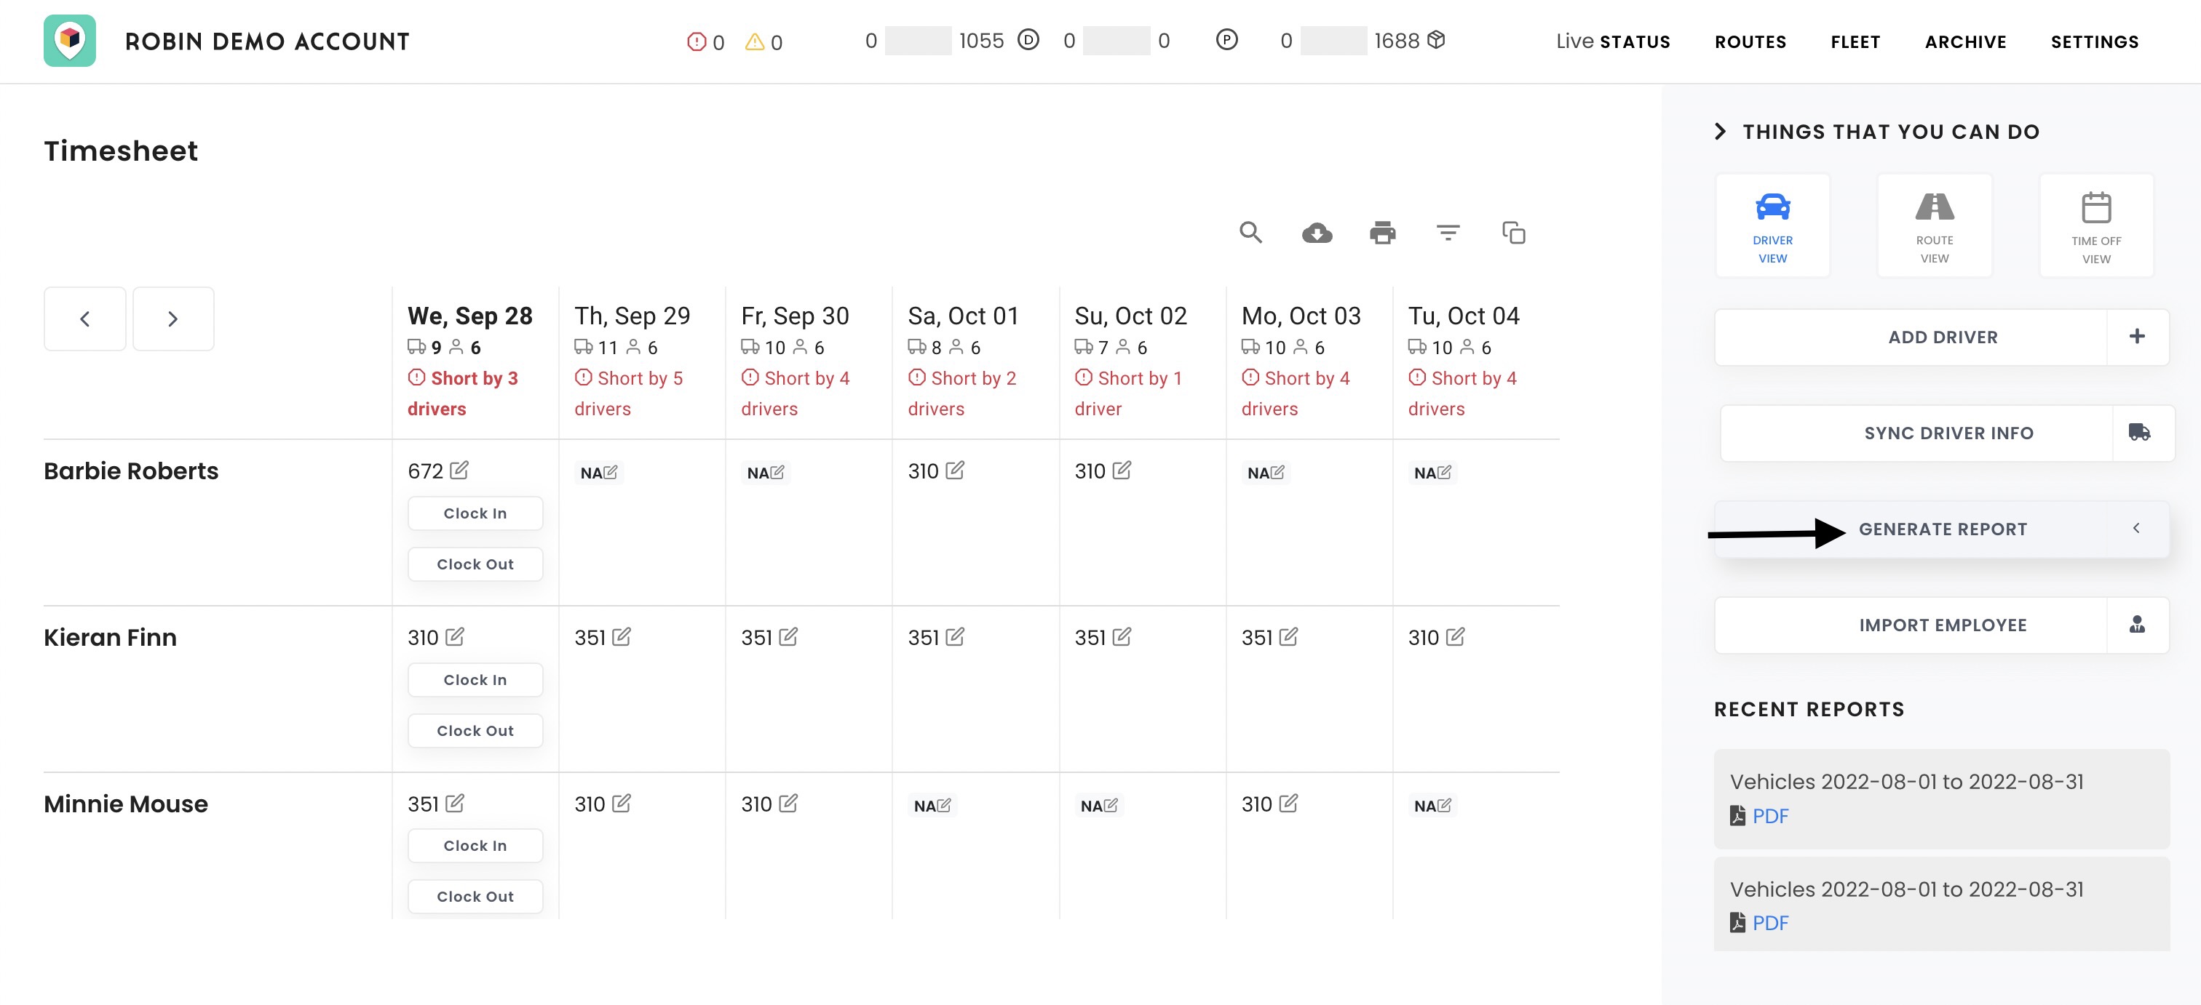The width and height of the screenshot is (2201, 1005).
Task: Switch to Route View
Action: [1934, 225]
